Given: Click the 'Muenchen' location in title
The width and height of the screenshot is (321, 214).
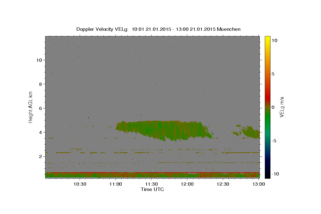Looking at the screenshot, I should point(229,29).
